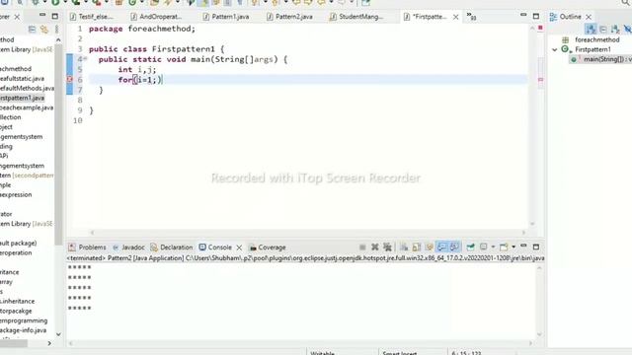Collapse the Firstpattern1 node in Outline

tap(555, 49)
